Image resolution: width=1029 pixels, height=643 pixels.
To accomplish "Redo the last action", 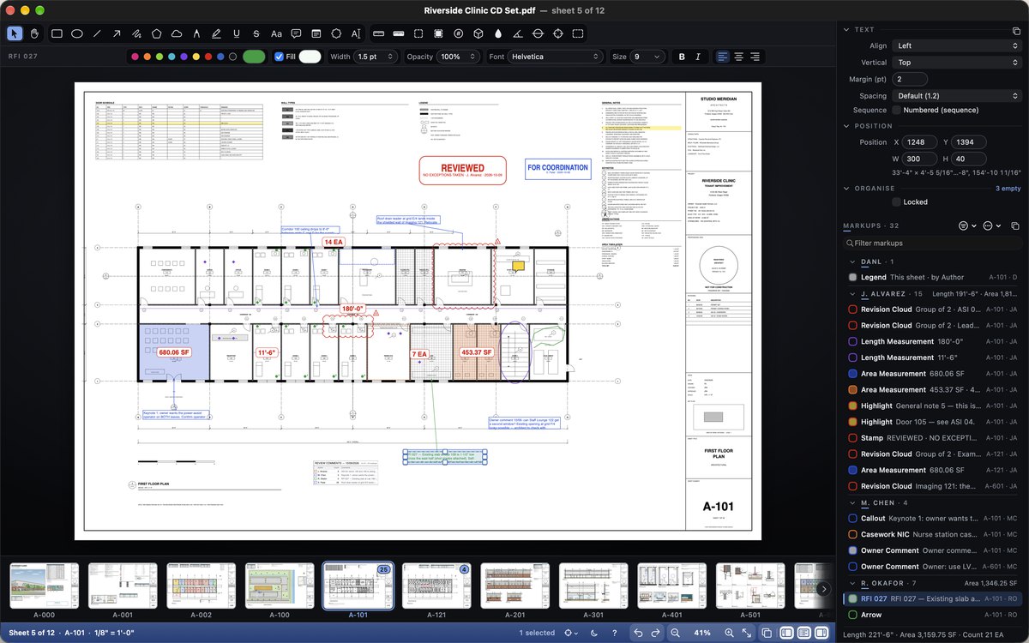I will point(656,633).
